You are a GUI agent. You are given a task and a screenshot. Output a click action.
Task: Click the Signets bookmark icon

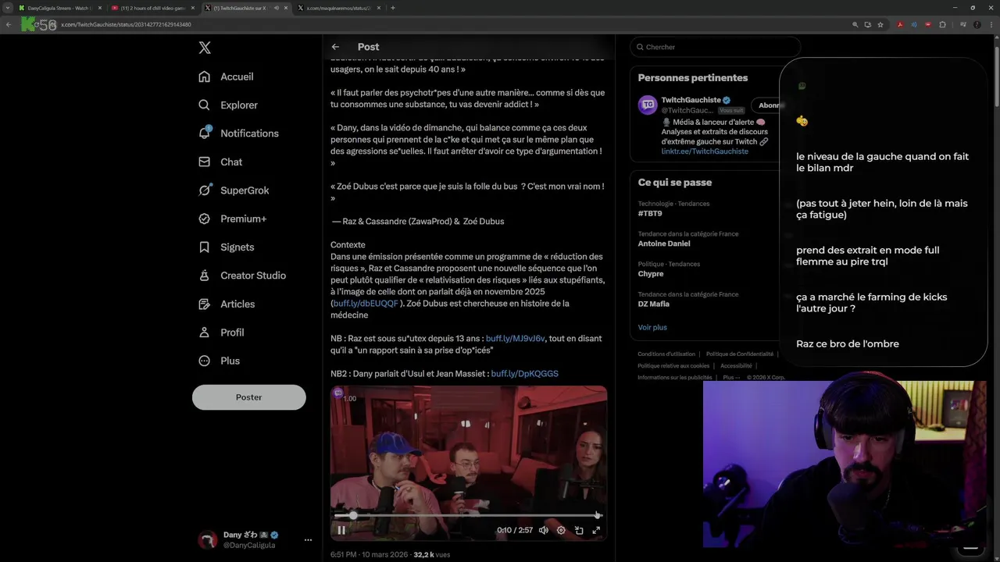205,247
